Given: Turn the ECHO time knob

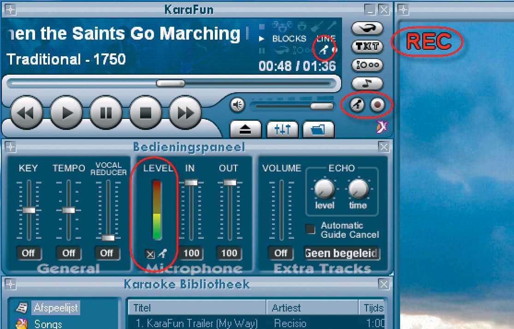Looking at the screenshot, I should [359, 189].
